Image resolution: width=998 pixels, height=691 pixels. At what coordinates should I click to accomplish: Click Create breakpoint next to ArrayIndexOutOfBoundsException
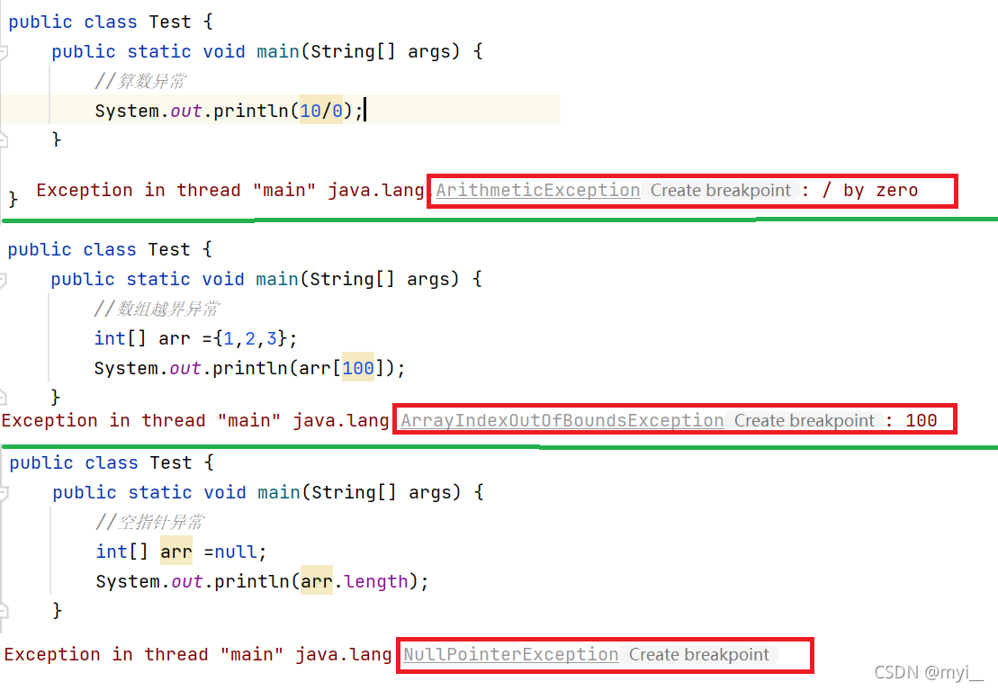coord(805,420)
